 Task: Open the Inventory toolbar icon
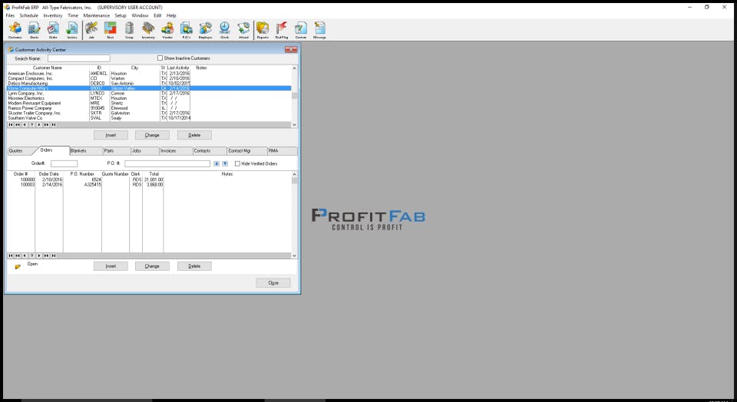[148, 30]
